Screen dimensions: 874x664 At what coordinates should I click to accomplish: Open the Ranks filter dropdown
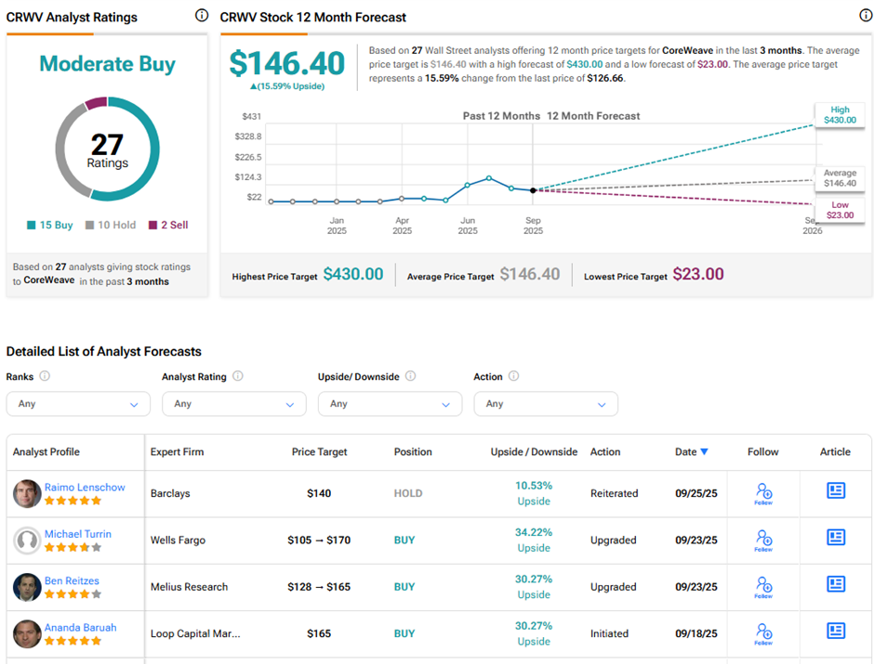78,404
